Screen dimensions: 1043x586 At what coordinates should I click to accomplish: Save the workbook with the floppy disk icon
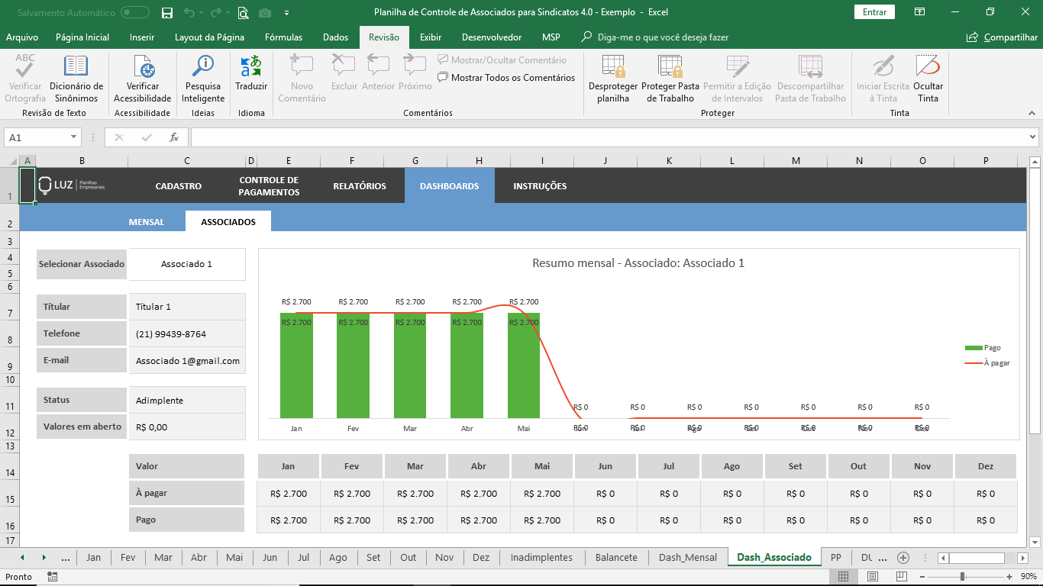(x=167, y=12)
